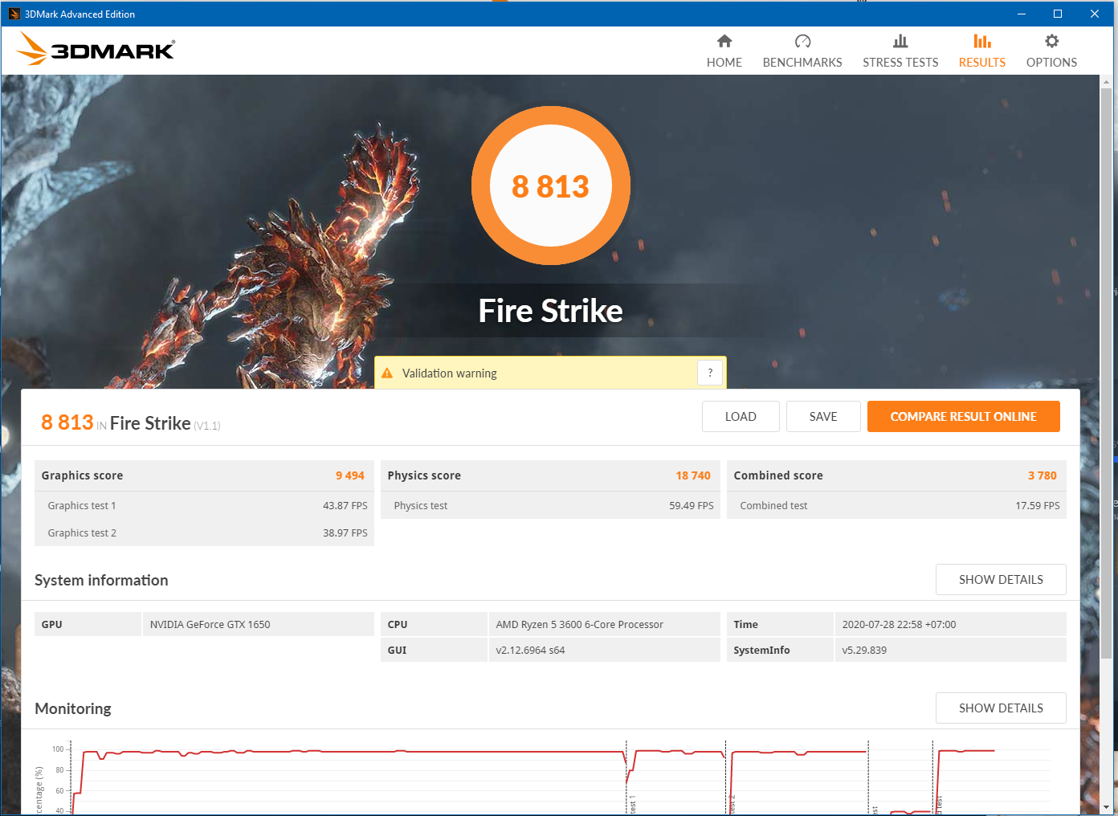Open the Options gear icon
This screenshot has height=816, width=1118.
1051,41
